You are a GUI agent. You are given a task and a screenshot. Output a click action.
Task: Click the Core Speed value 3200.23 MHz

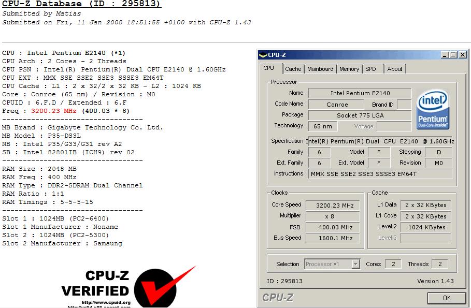333,206
